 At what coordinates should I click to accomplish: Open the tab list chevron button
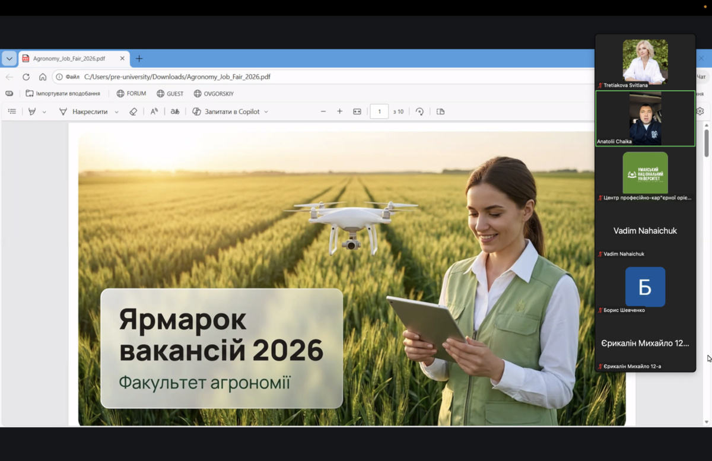(9, 59)
